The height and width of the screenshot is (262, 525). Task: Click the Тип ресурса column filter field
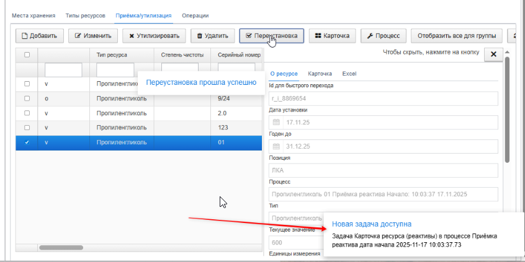pos(115,70)
